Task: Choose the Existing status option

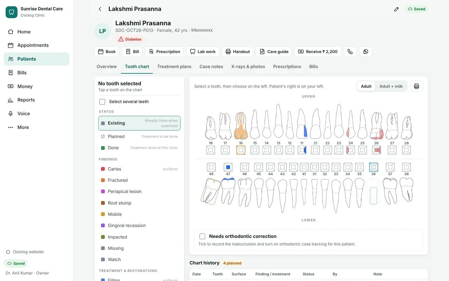Action: pyautogui.click(x=139, y=123)
